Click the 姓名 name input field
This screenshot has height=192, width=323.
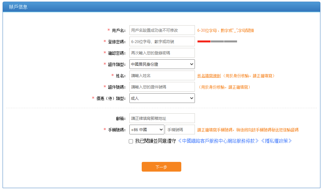click(161, 75)
